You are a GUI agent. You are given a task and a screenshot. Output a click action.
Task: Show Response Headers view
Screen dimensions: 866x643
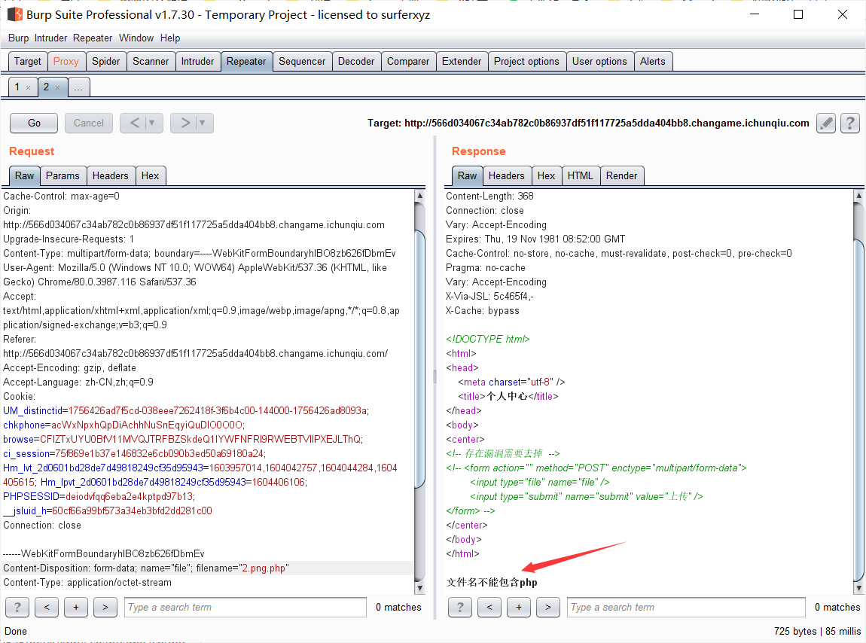click(507, 175)
